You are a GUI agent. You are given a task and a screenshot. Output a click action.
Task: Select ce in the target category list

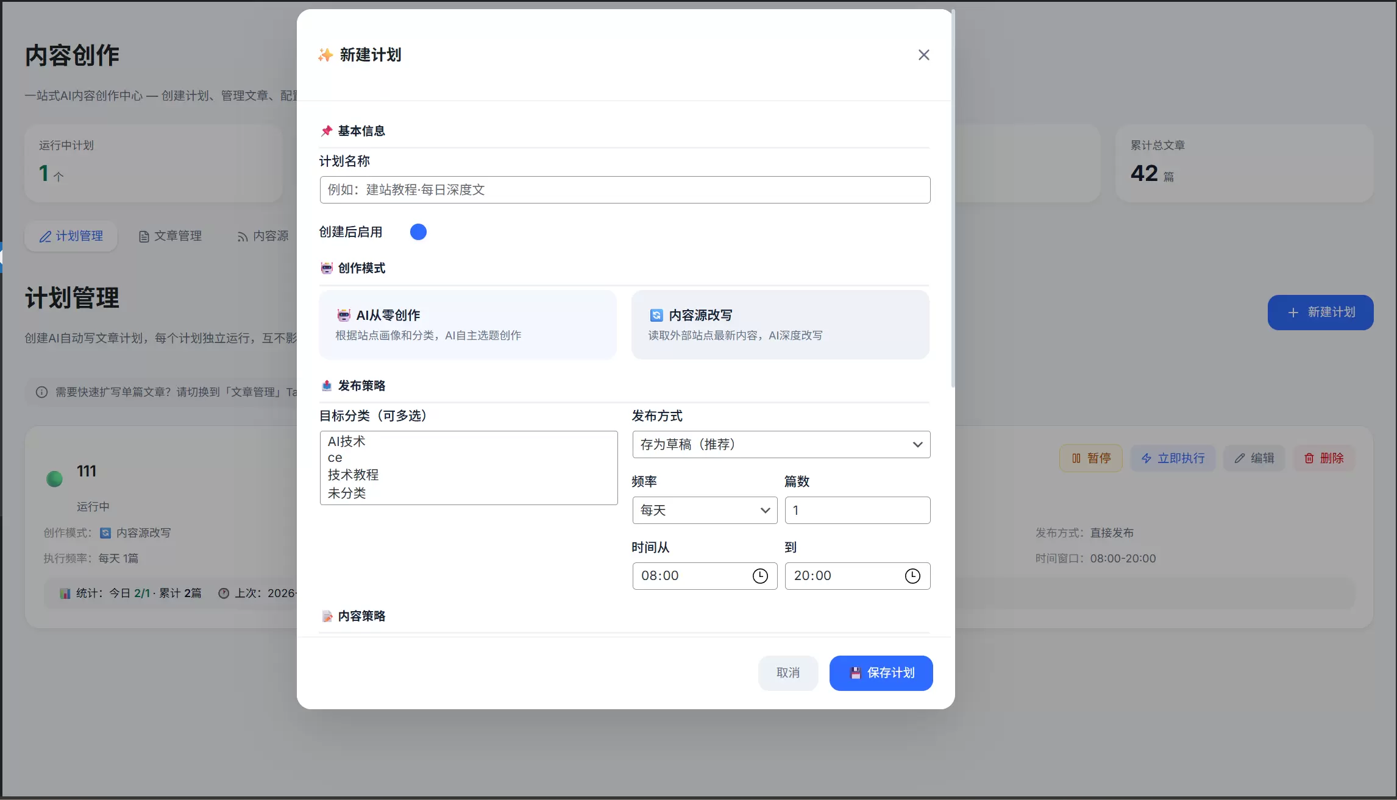468,458
